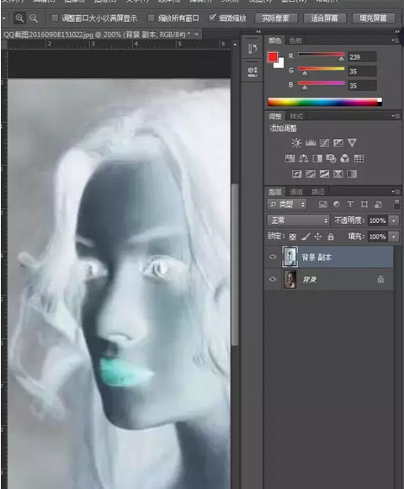
Task: Switch to the 色板 tab
Action: point(295,40)
